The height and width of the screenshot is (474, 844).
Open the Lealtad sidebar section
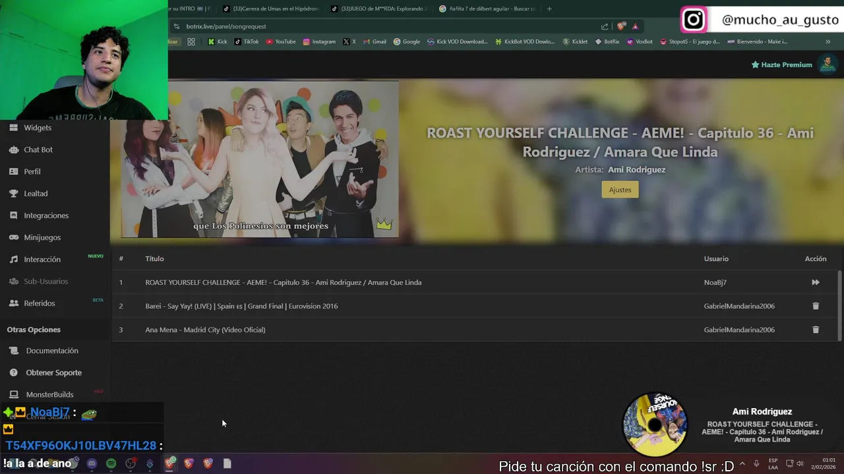(36, 194)
